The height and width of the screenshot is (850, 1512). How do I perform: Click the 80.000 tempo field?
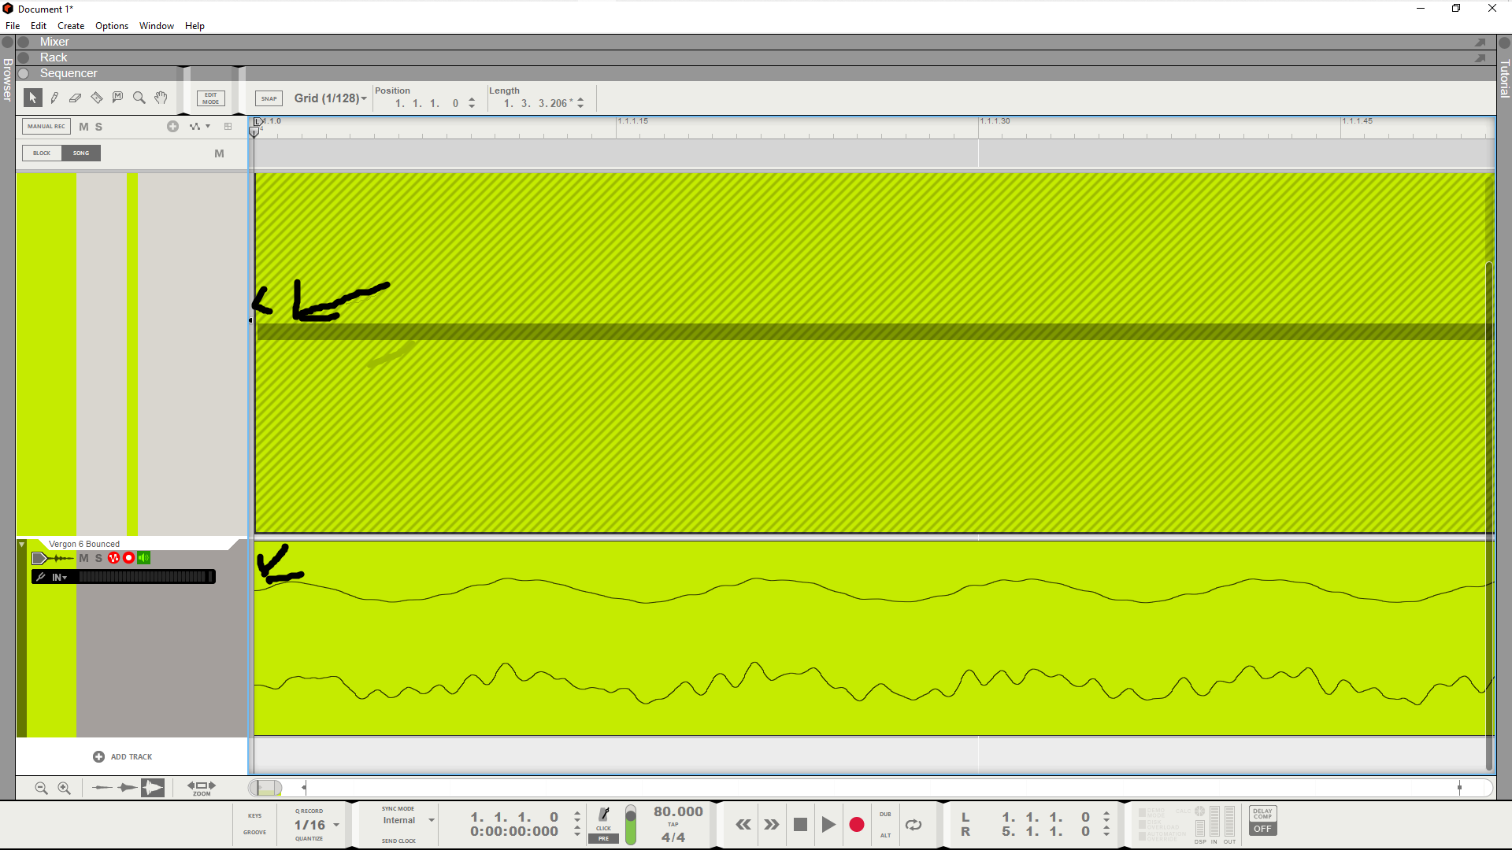[678, 811]
